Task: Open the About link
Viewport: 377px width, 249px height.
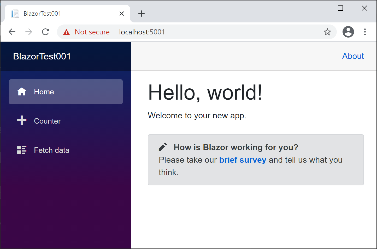Action: click(353, 56)
